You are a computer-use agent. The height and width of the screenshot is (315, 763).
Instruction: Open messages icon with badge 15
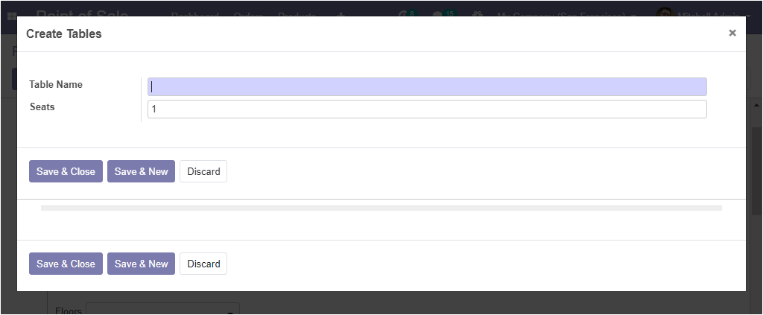(443, 13)
